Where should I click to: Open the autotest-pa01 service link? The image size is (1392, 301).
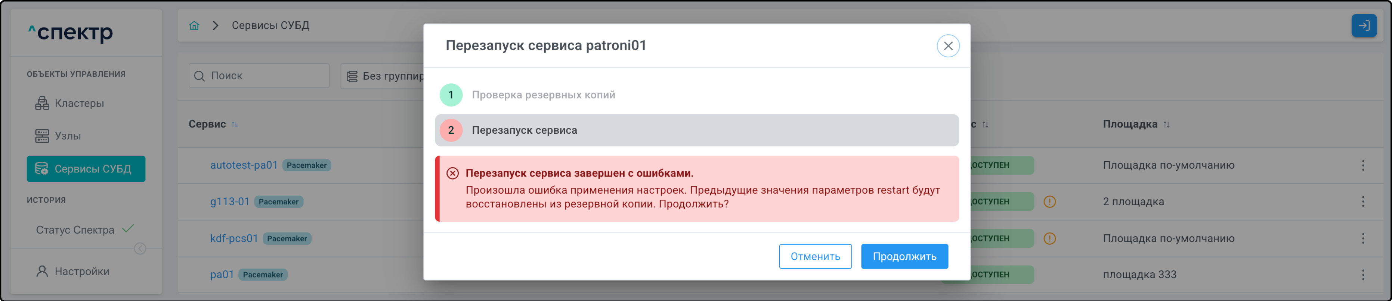click(x=244, y=165)
